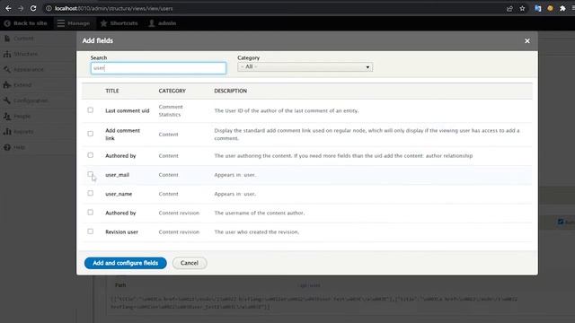Open Shortcuts in admin toolbar
575x323 pixels.
pos(119,23)
